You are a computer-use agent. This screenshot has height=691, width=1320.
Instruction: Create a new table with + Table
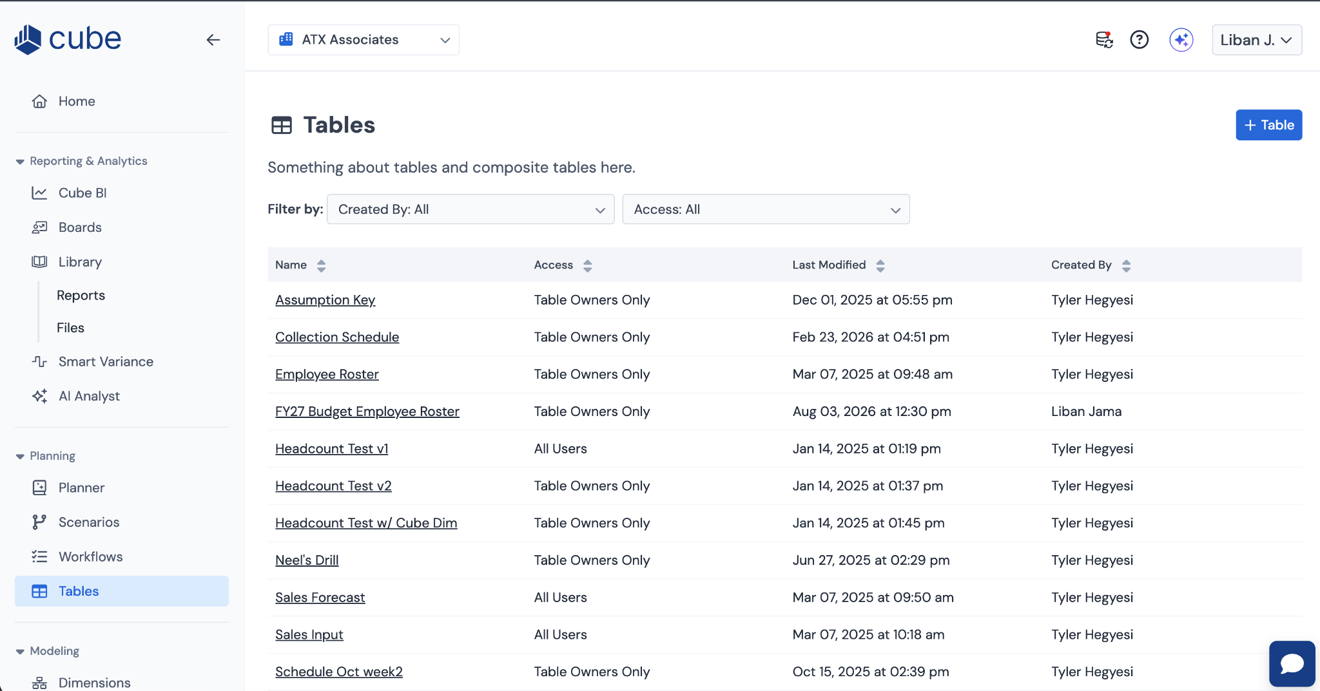pos(1268,125)
